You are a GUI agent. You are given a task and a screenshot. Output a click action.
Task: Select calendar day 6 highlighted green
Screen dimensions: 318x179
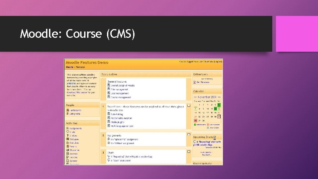pyautogui.click(x=219, y=105)
